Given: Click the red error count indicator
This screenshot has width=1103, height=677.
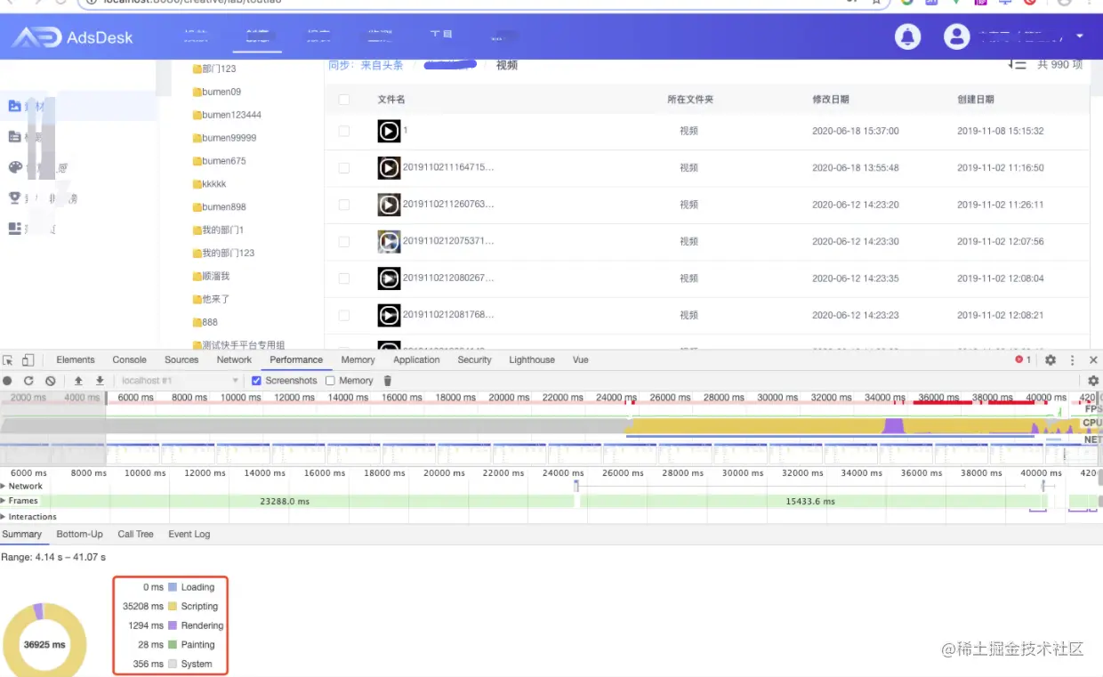Looking at the screenshot, I should [1024, 360].
